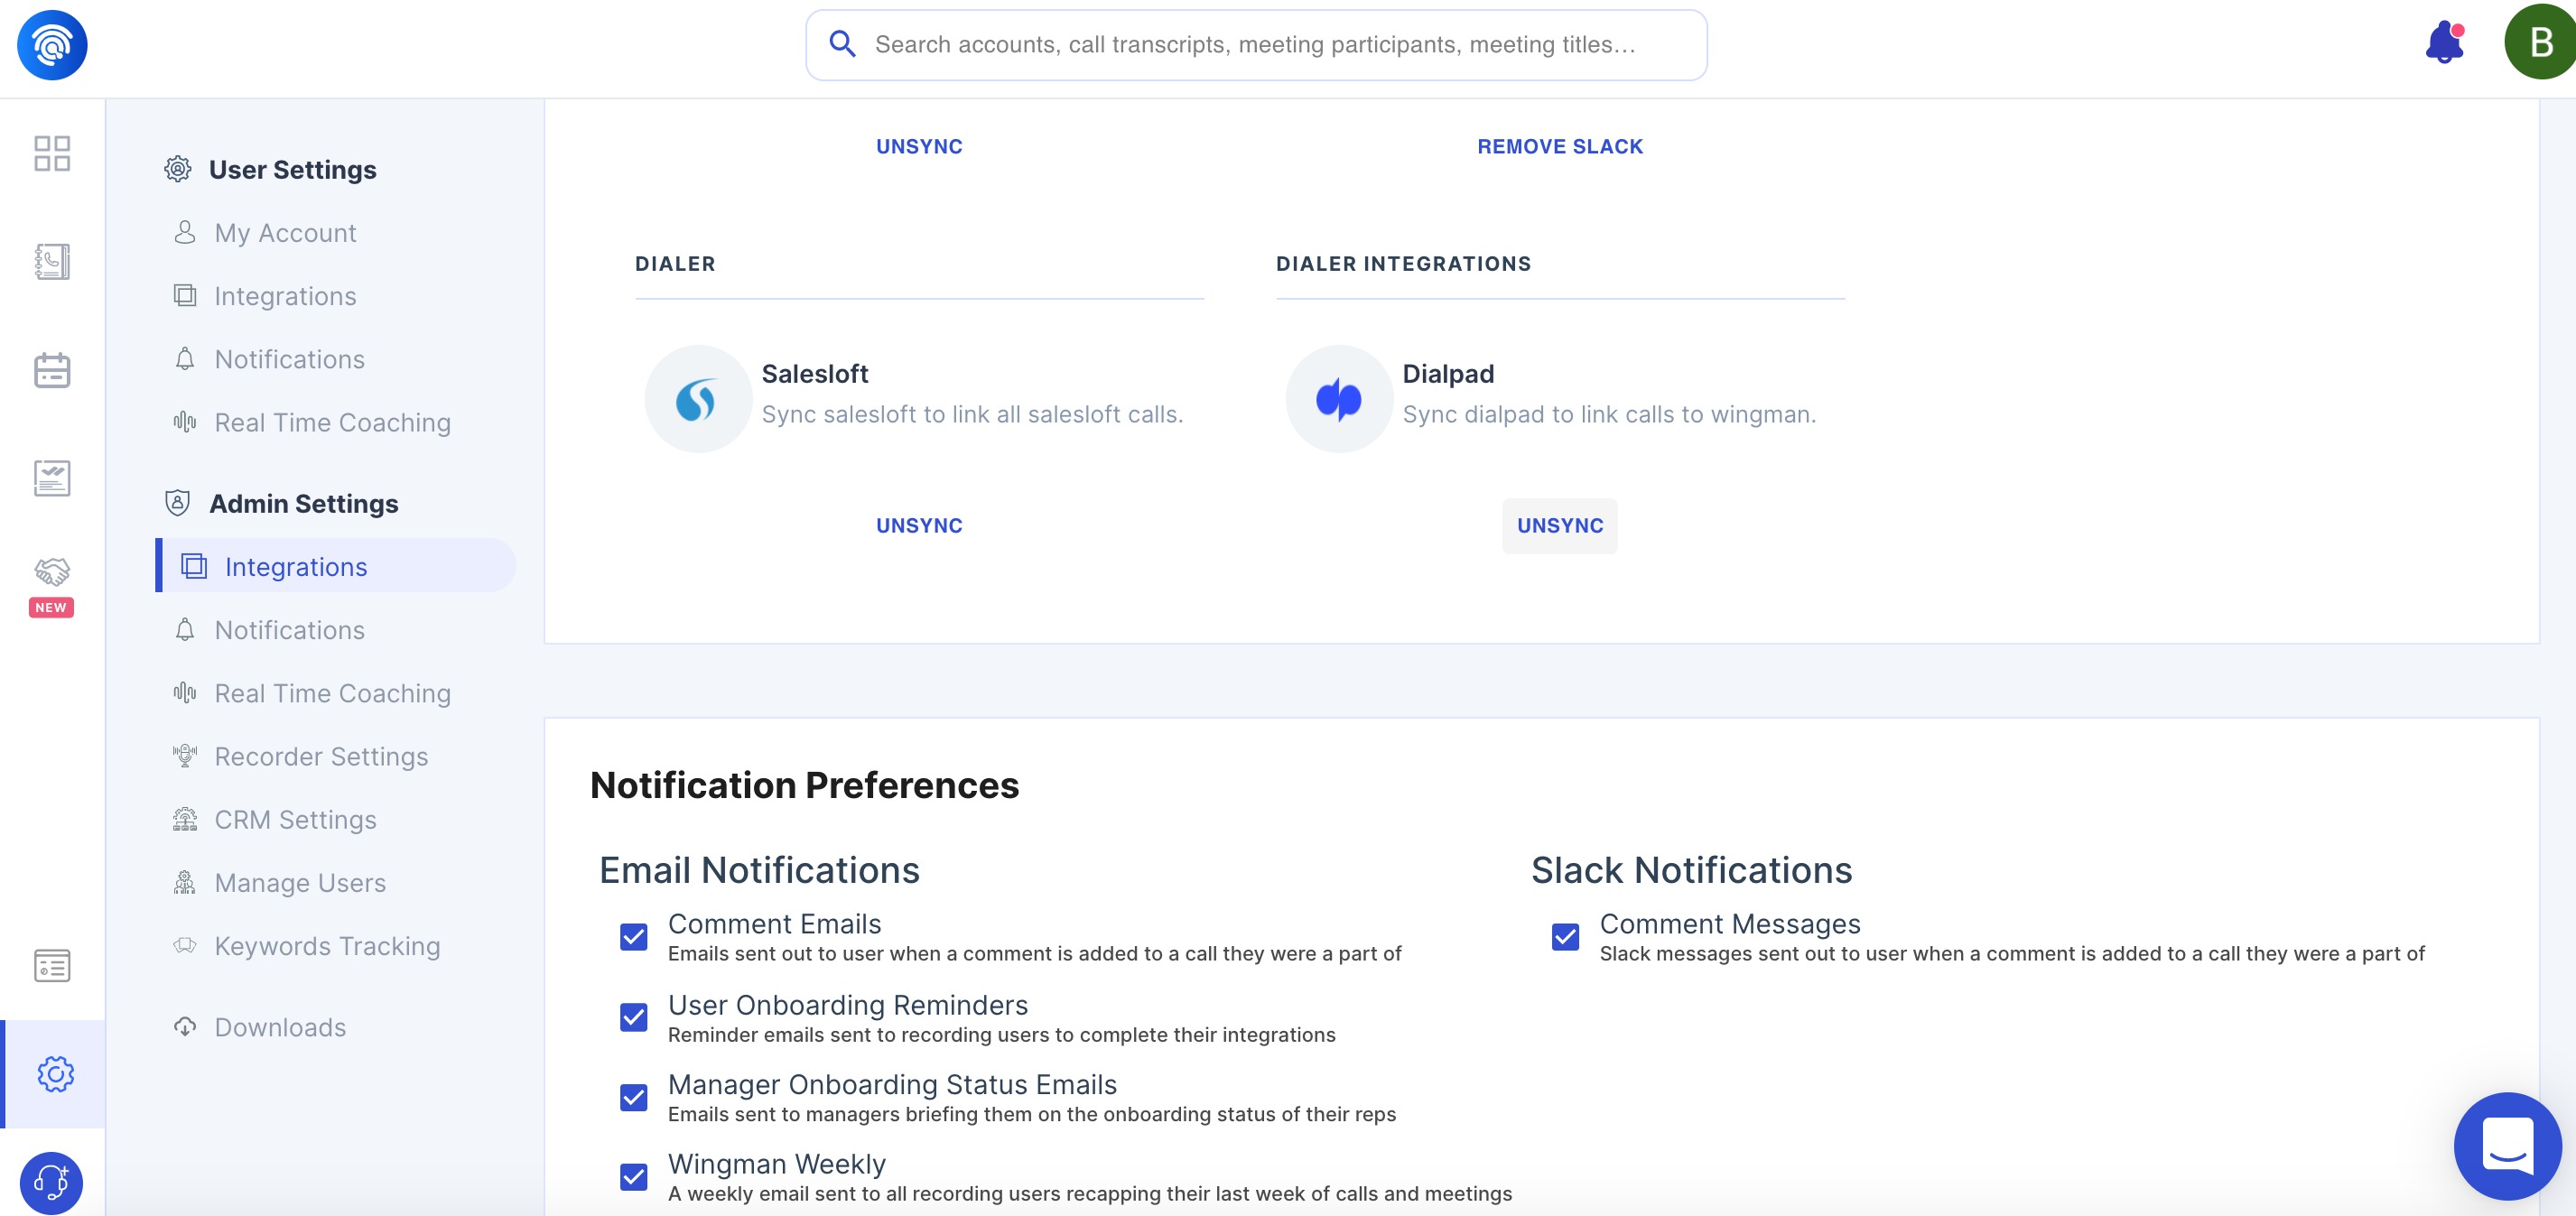2576x1216 pixels.
Task: Select Manage Users in Admin Settings
Action: pyautogui.click(x=300, y=883)
